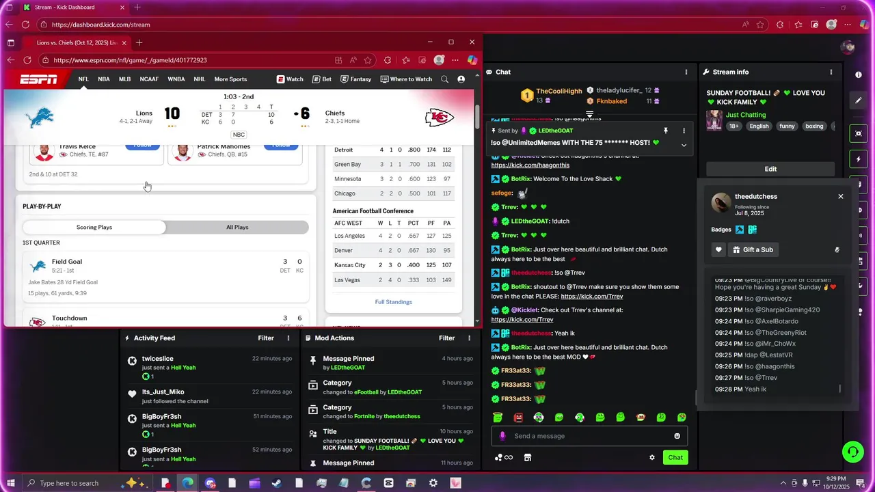Open NBA menu on ESPN nav
Viewport: 875px width, 492px height.
tap(104, 79)
